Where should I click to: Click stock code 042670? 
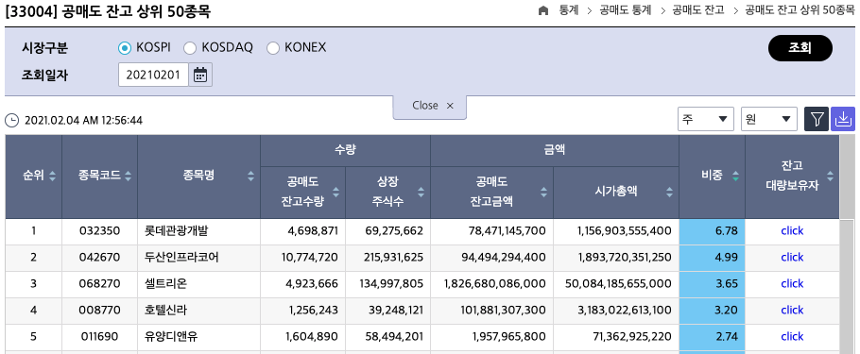tap(99, 257)
